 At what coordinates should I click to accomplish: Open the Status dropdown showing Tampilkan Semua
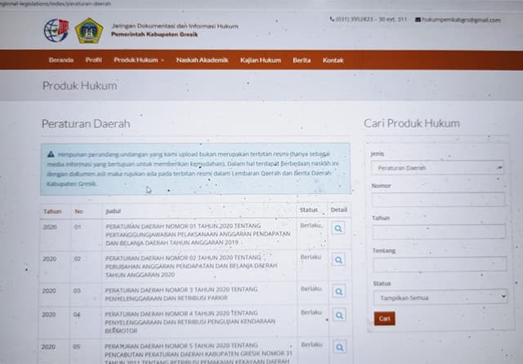(440, 297)
